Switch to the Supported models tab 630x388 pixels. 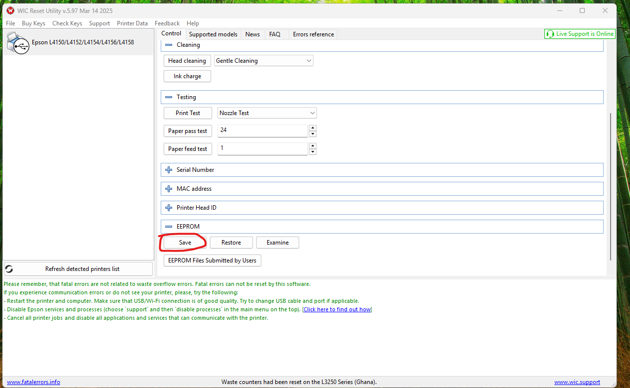[x=213, y=34]
